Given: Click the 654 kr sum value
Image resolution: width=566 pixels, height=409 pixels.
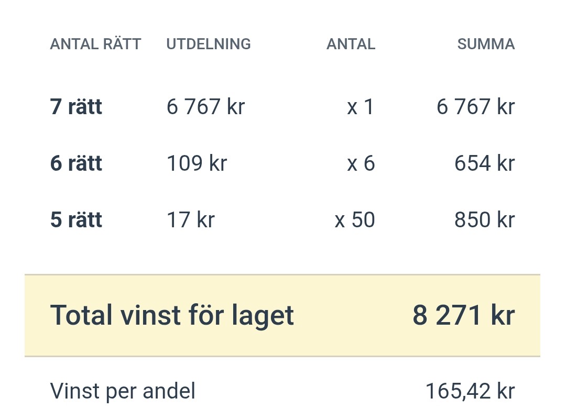Looking at the screenshot, I should (x=484, y=163).
